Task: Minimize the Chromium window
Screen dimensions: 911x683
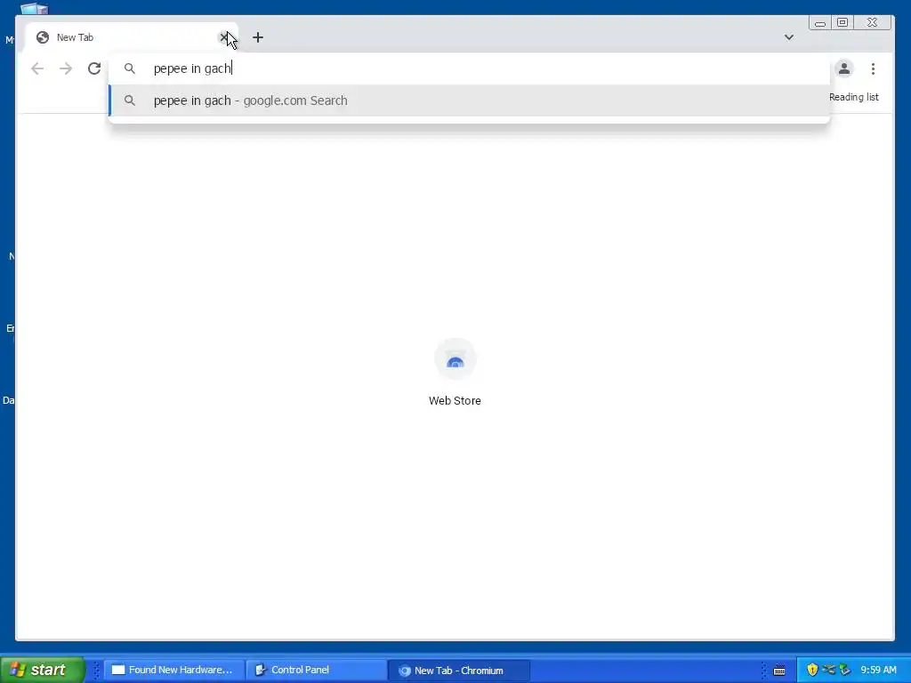Action: pos(819,22)
